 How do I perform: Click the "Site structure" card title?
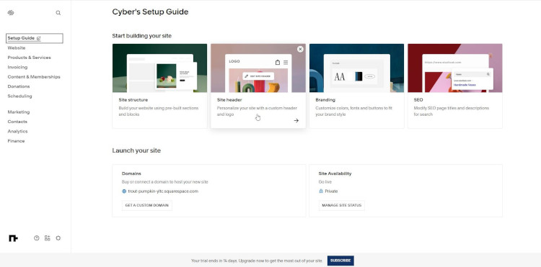pos(133,100)
